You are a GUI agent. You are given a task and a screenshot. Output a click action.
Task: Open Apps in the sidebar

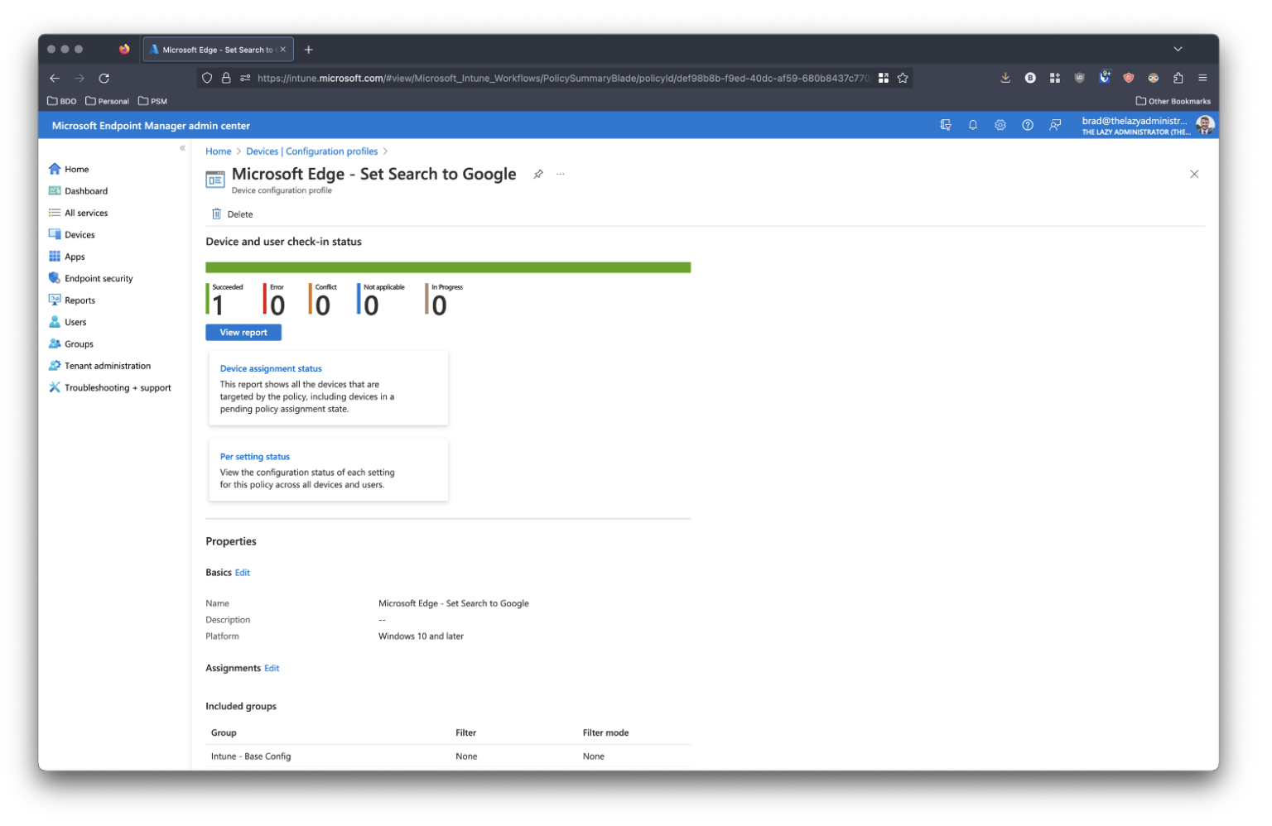(66, 257)
